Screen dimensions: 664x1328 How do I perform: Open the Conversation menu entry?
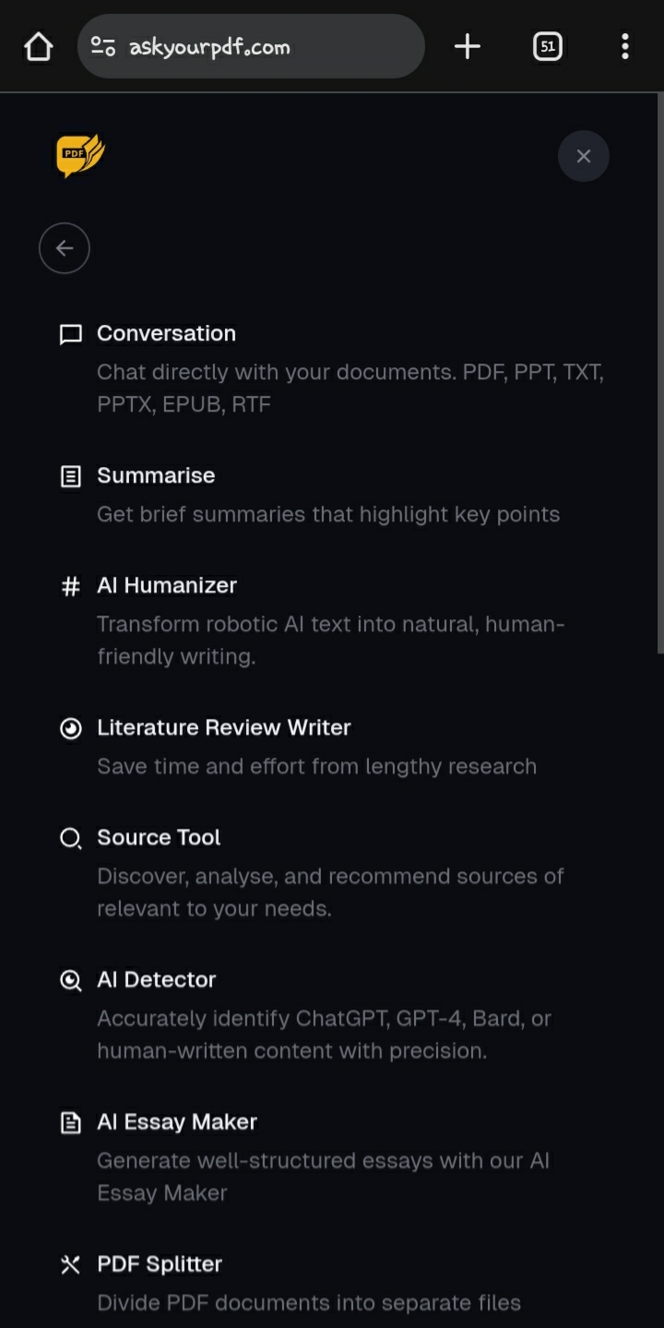click(332, 368)
